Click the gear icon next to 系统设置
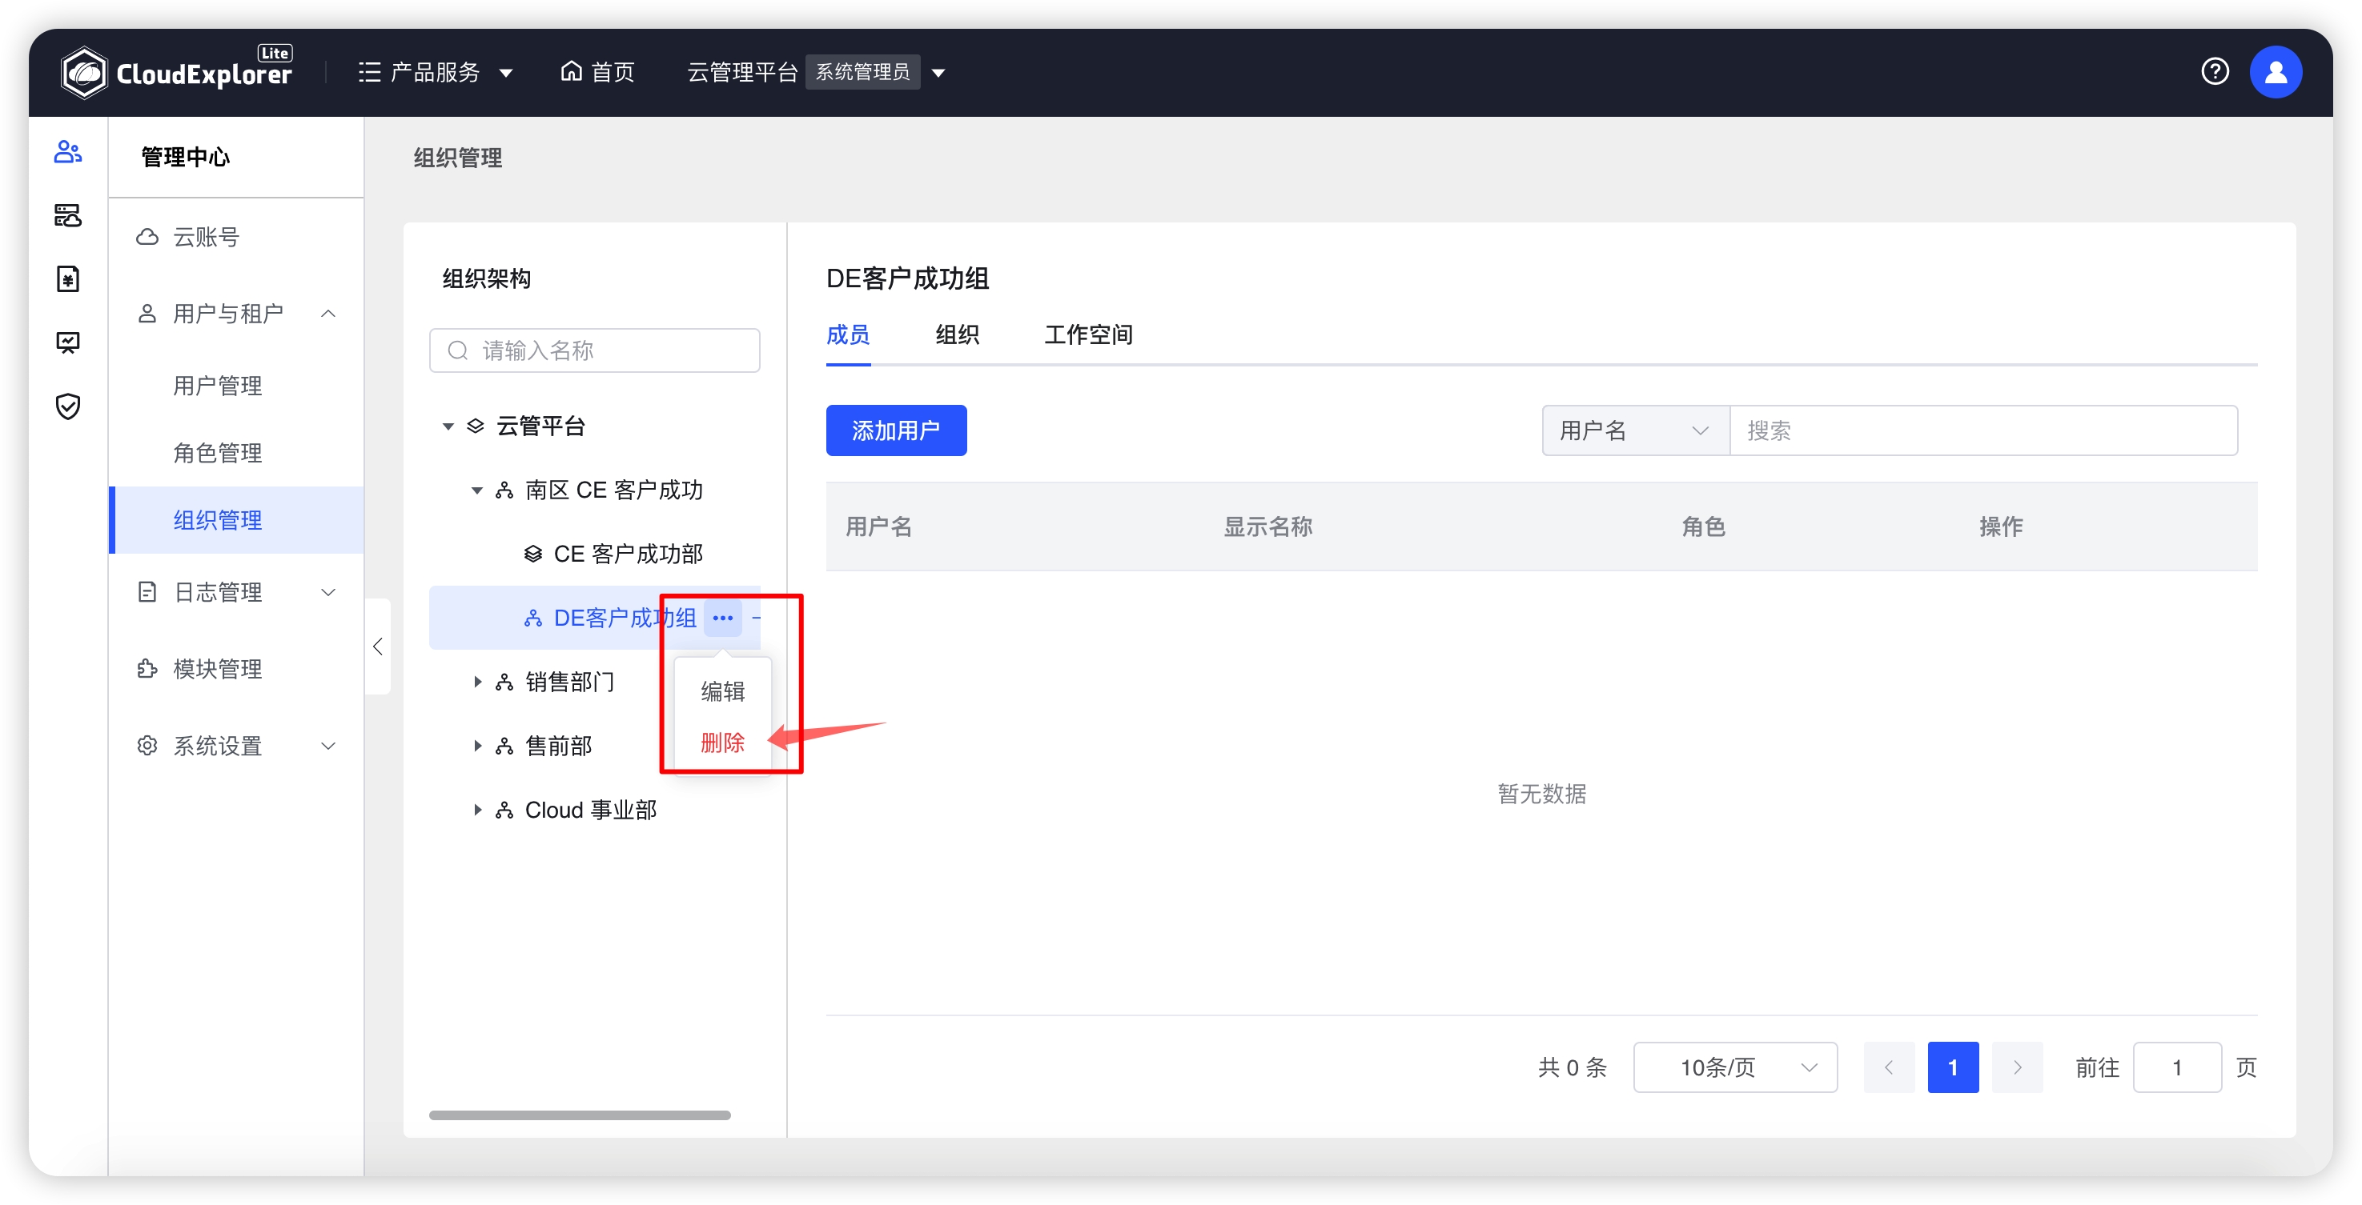This screenshot has height=1205, width=2362. 147,745
